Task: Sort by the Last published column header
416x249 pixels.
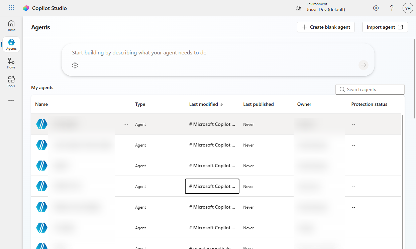Action: click(258, 104)
